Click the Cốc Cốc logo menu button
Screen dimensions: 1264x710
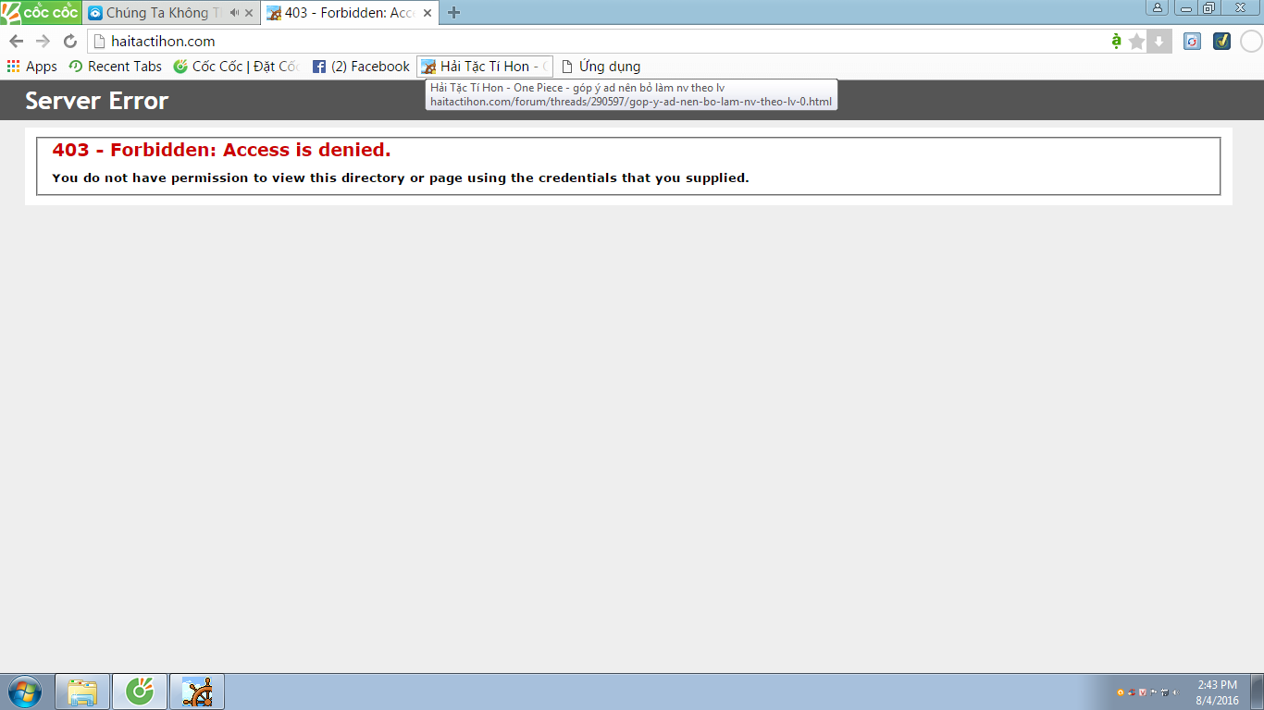[x=41, y=13]
